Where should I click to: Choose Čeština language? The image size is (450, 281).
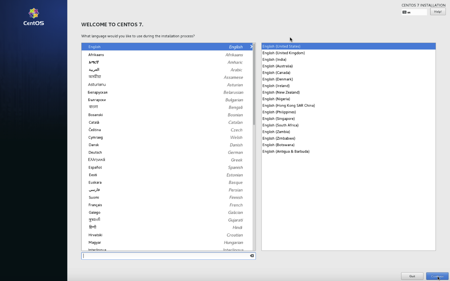coord(167,130)
